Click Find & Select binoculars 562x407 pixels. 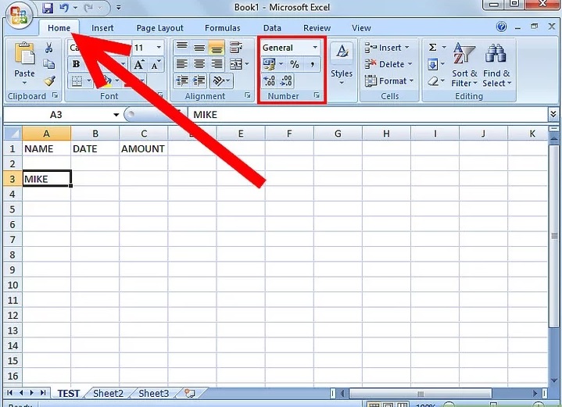click(496, 65)
